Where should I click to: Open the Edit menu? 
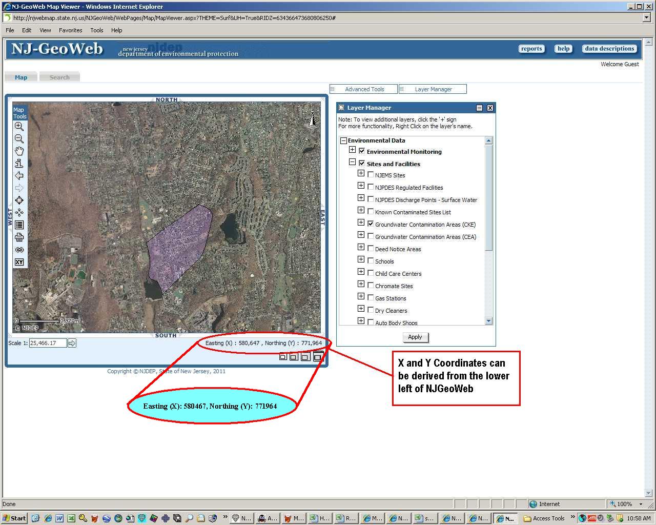tap(27, 30)
